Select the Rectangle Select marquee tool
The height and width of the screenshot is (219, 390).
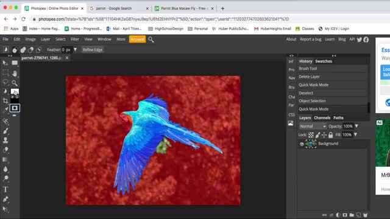(x=5, y=72)
